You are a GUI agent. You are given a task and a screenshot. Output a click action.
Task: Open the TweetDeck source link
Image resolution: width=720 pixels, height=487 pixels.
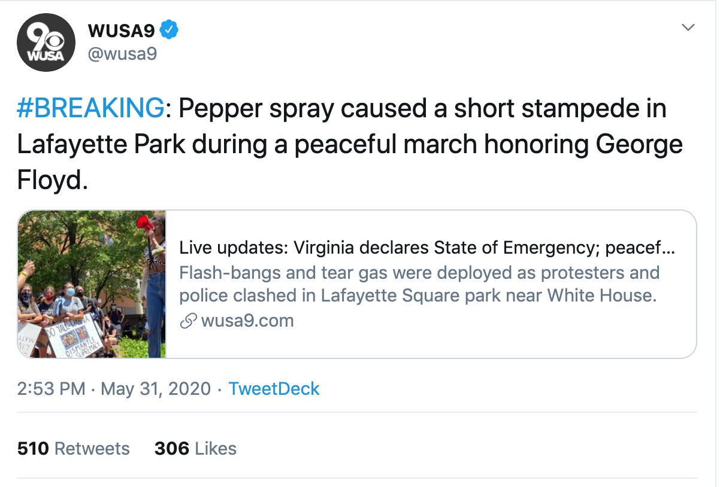[x=274, y=389]
